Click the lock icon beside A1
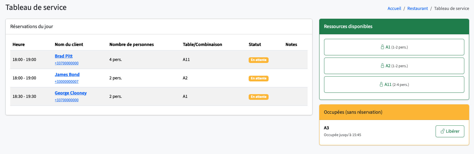 (382, 47)
